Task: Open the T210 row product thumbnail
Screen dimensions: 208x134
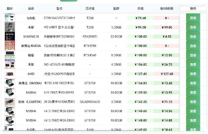Action: (10, 27)
